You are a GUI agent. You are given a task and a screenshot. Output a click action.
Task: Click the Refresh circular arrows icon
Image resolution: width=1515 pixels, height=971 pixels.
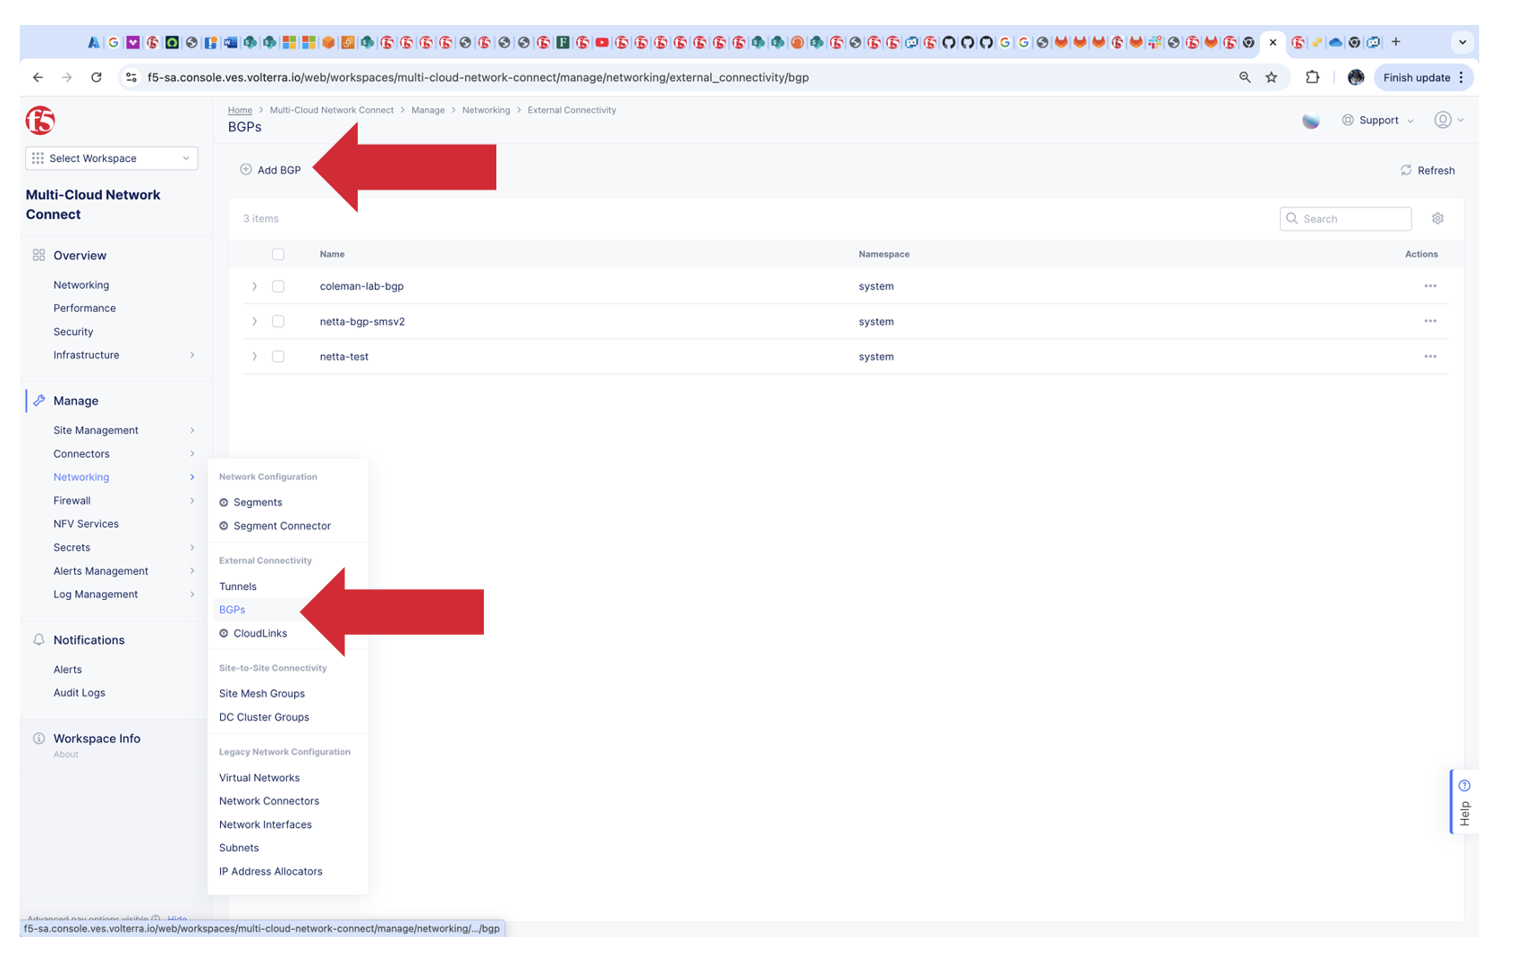pos(1406,170)
